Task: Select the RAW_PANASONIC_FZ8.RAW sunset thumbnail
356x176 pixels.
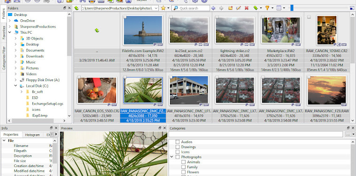Action: [327, 90]
